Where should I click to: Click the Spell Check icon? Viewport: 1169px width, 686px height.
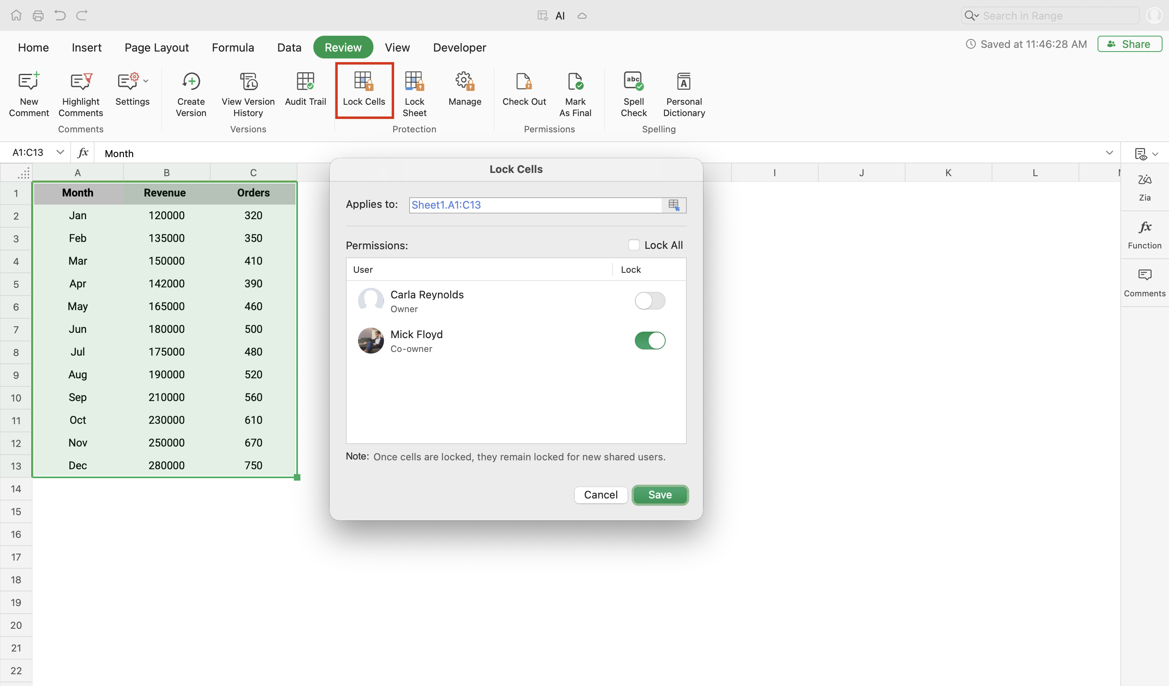[633, 82]
